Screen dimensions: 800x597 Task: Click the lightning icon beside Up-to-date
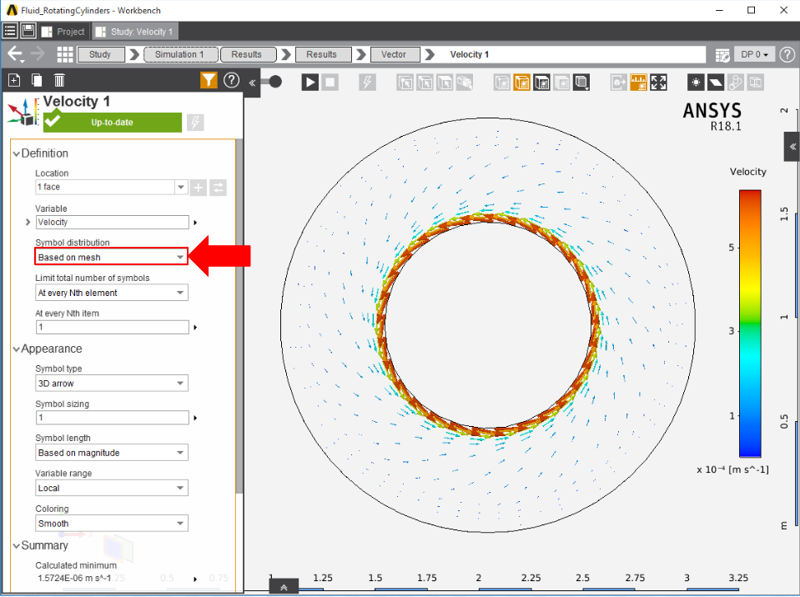(195, 123)
